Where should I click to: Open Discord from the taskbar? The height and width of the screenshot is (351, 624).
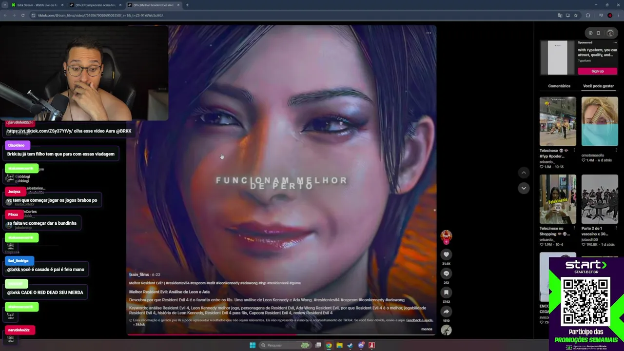[x=361, y=345]
